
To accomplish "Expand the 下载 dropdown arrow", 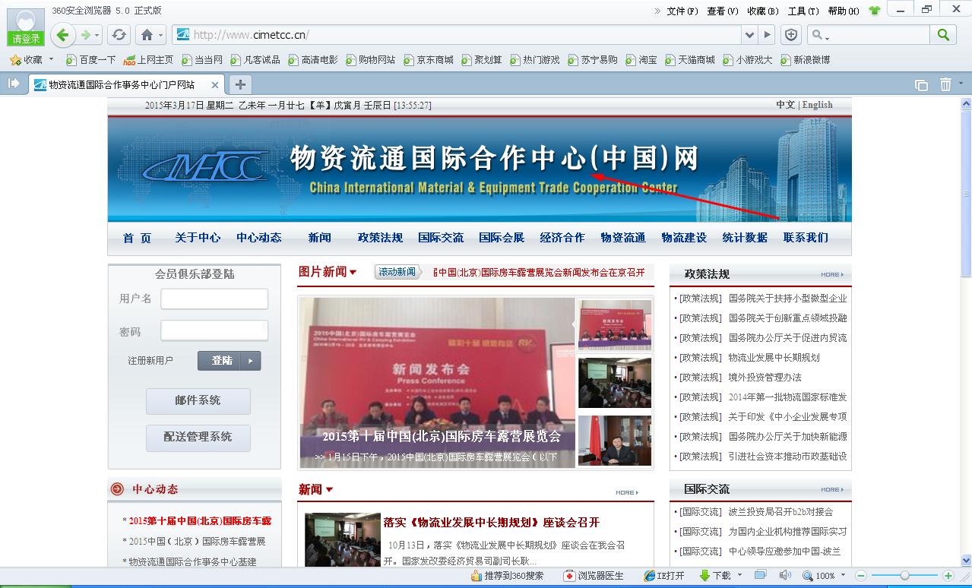I will [739, 576].
